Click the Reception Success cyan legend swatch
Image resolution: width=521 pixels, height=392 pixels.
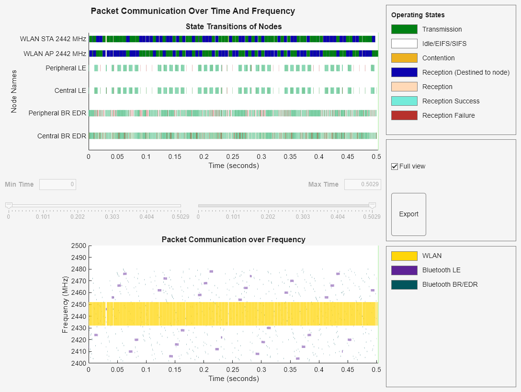click(x=405, y=101)
